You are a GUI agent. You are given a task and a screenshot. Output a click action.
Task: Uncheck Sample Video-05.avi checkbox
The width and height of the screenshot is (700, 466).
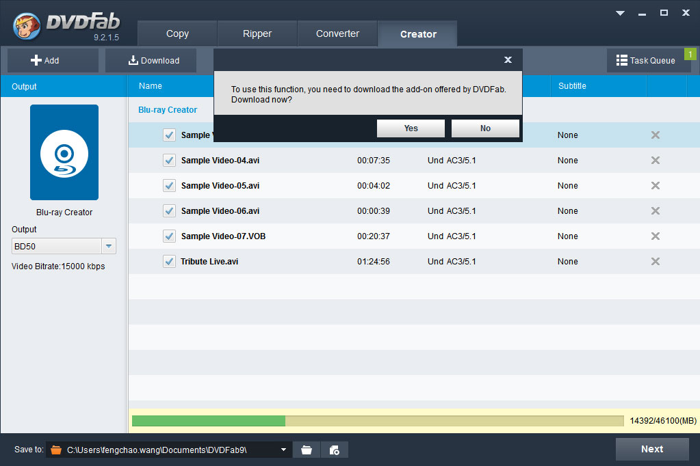click(169, 185)
